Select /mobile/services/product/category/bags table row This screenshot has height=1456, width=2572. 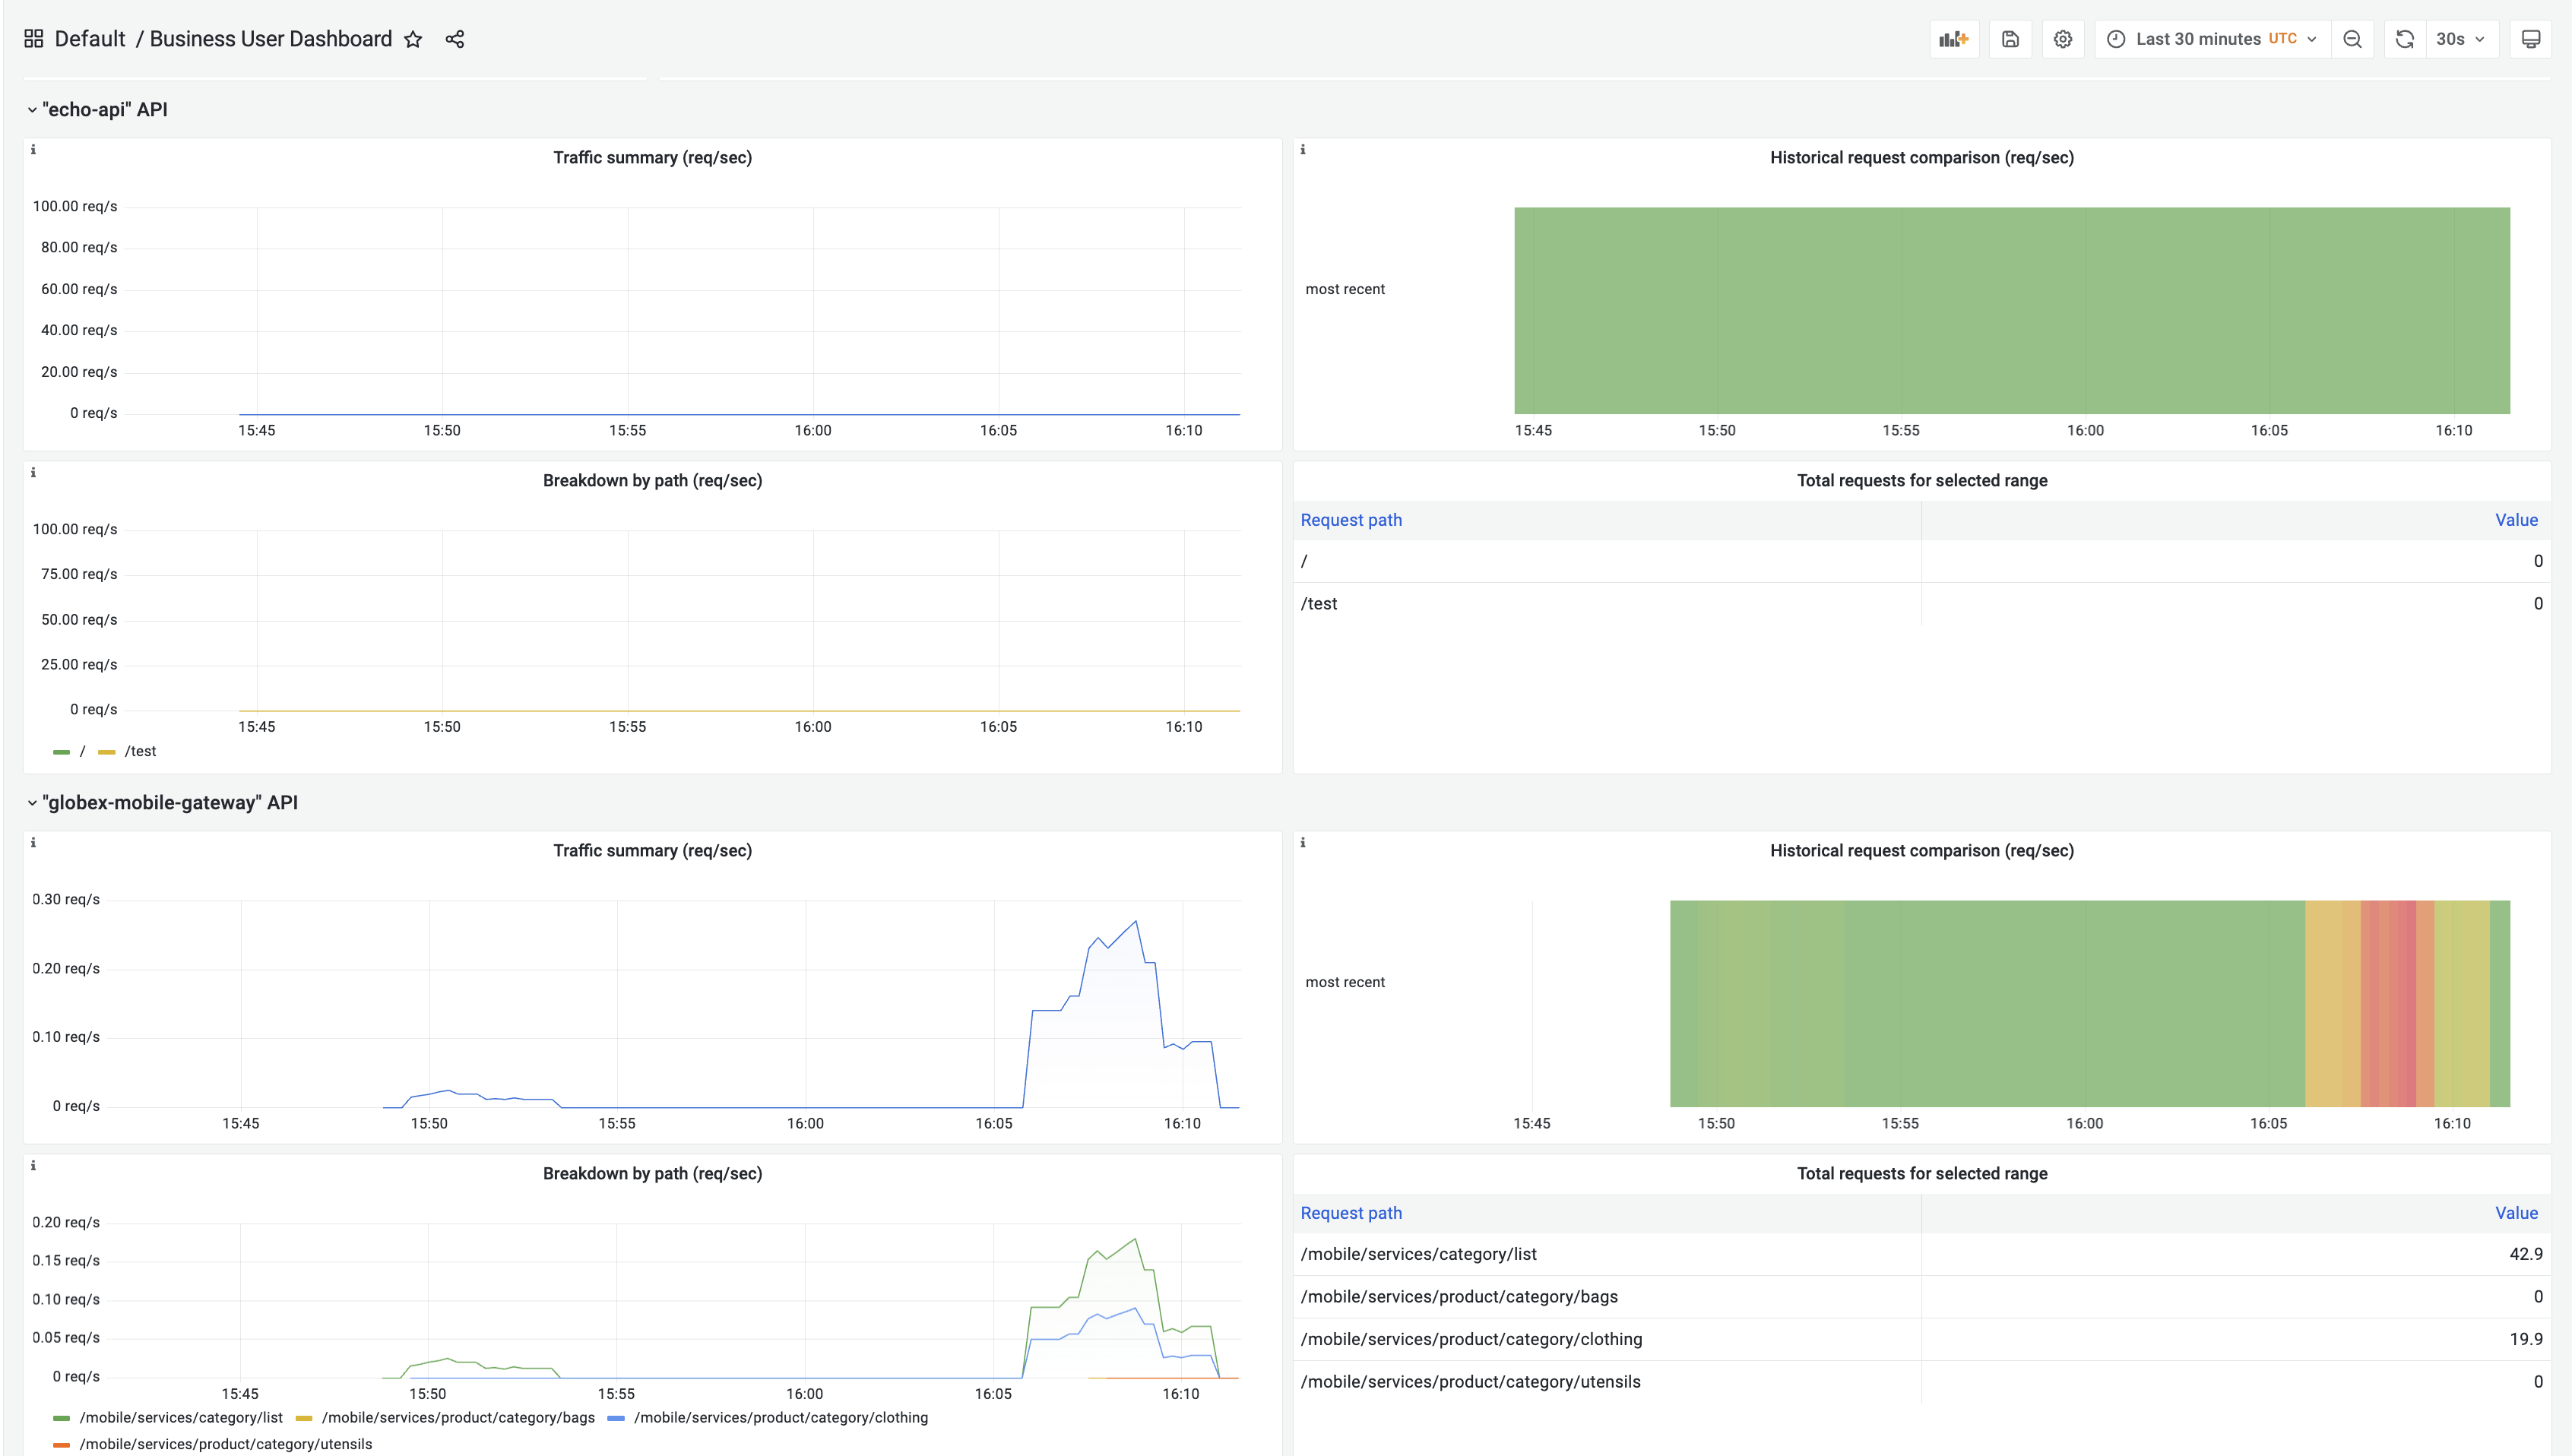[1921, 1297]
